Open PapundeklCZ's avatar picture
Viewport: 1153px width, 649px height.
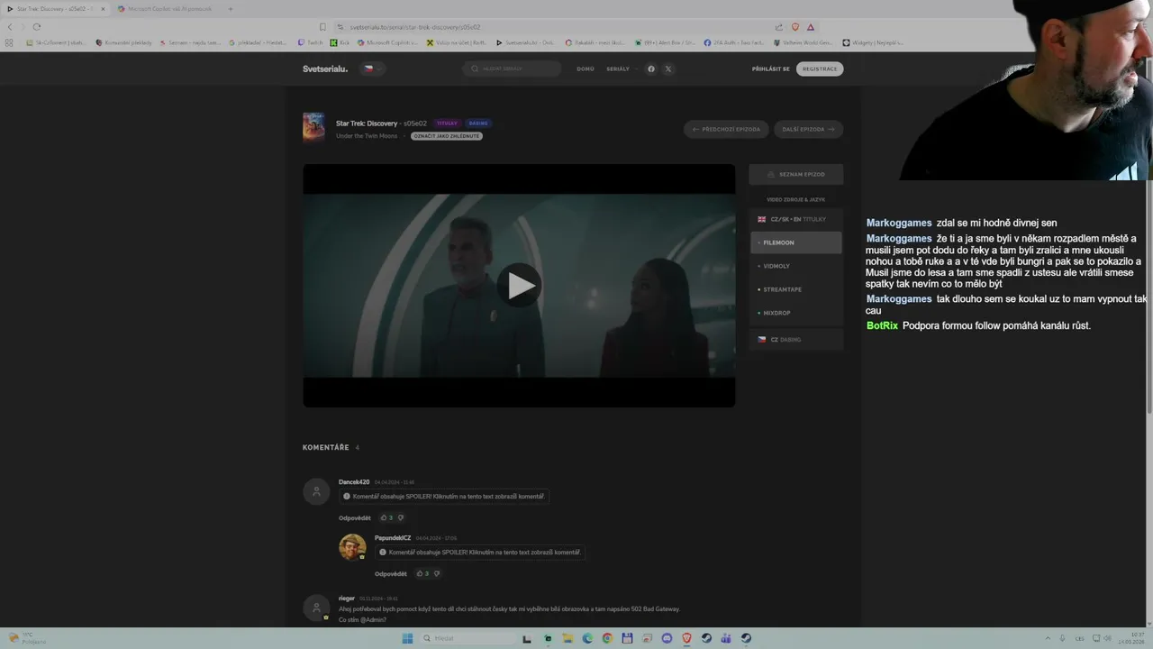352,547
